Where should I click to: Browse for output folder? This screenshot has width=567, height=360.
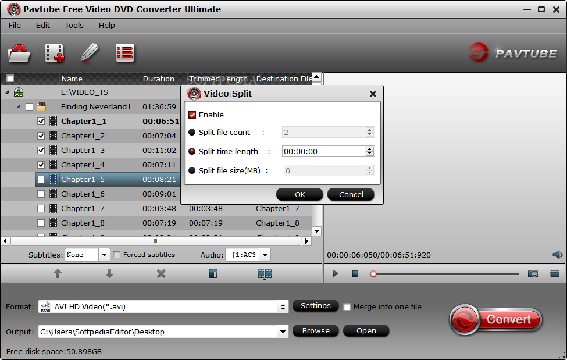[315, 331]
